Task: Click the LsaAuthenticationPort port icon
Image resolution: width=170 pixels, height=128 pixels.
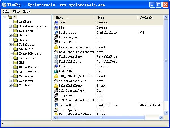Action: (x=56, y=52)
